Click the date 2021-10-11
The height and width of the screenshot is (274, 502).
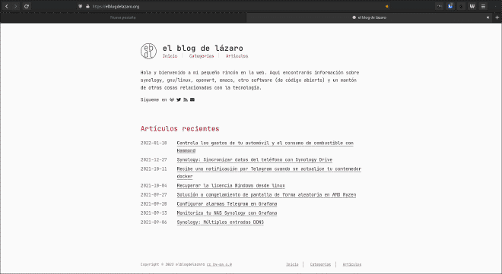click(x=154, y=169)
